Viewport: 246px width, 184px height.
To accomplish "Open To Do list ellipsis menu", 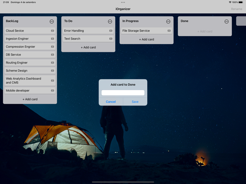I will pos(110,21).
